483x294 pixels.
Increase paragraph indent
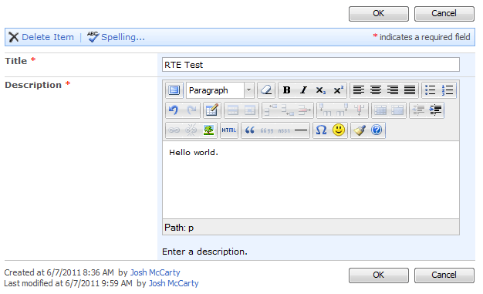pyautogui.click(x=435, y=110)
